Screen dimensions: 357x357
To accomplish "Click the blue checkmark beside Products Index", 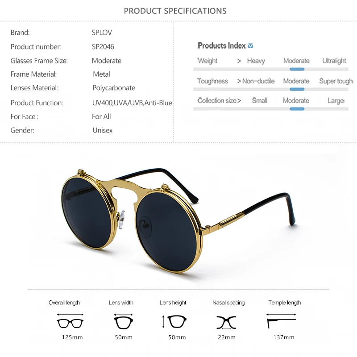I will pos(250,46).
